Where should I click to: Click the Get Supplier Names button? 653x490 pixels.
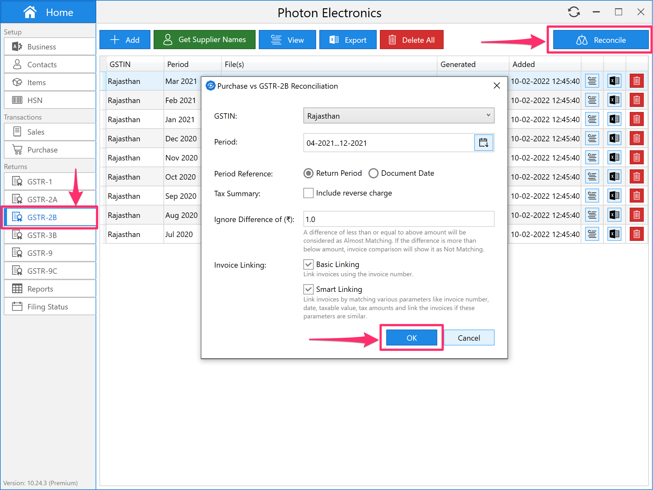[204, 40]
